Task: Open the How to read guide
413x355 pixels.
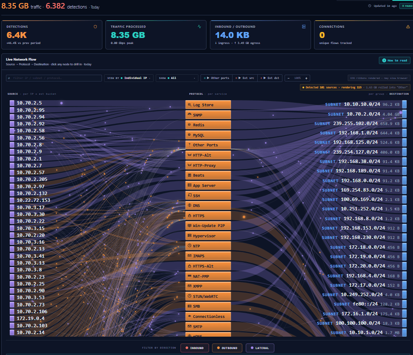Action: 395,60
